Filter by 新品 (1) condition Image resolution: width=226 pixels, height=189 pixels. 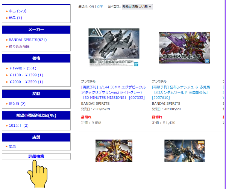(15, 18)
